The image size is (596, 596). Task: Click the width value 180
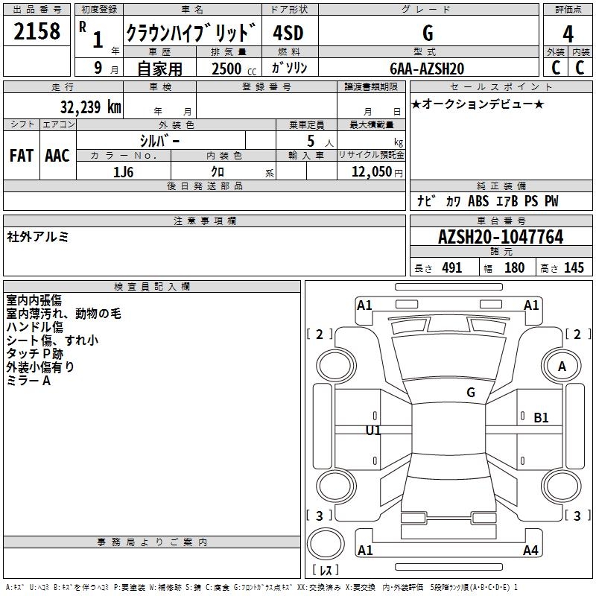pos(514,268)
